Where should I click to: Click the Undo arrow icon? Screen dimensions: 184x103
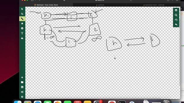coord(176,25)
